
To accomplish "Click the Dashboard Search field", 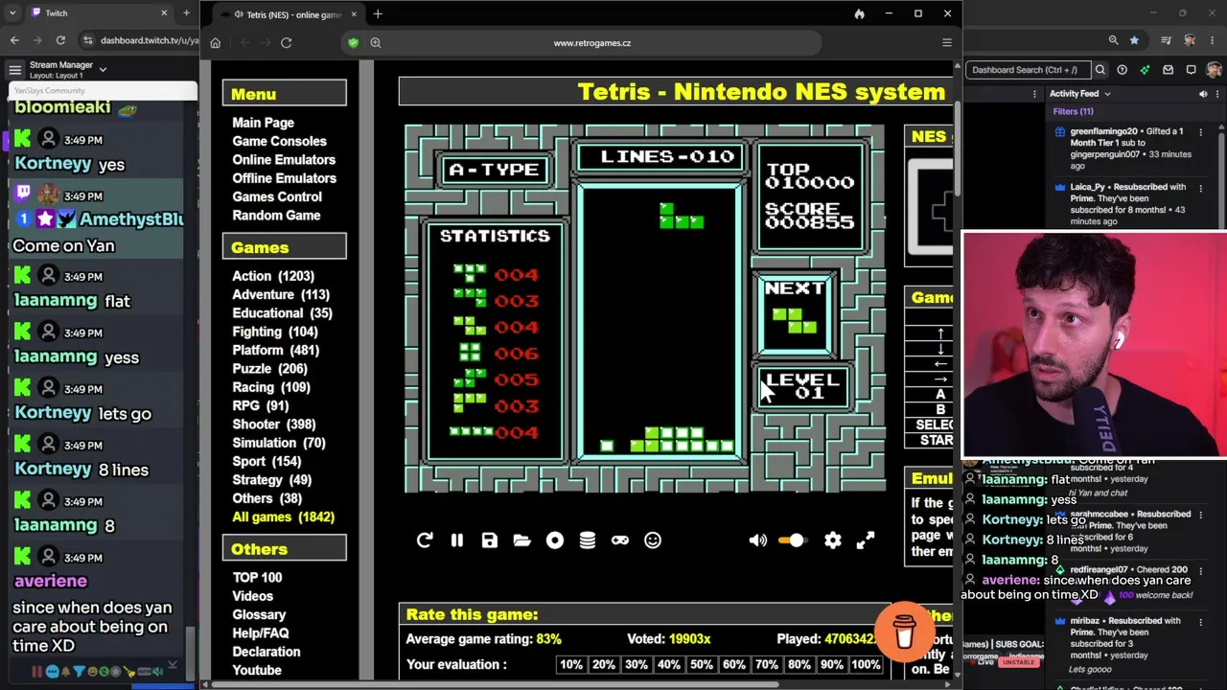I will (x=1027, y=70).
